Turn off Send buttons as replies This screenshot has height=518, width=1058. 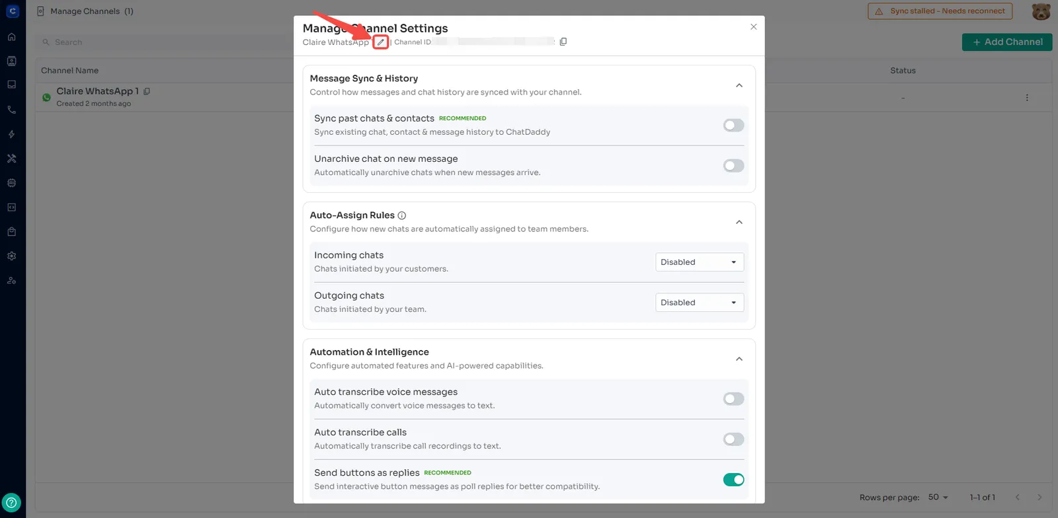[x=733, y=480]
